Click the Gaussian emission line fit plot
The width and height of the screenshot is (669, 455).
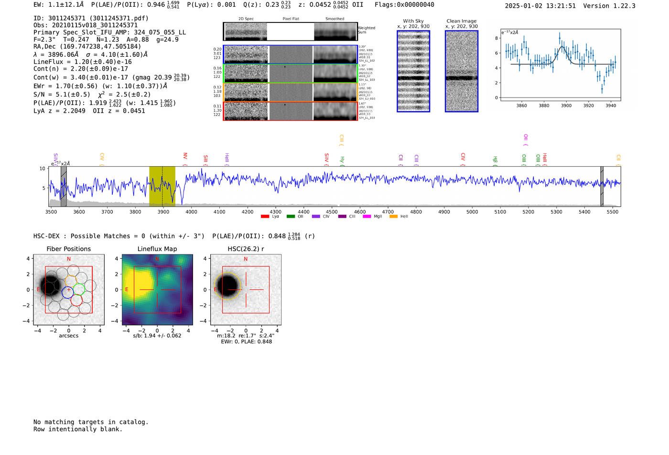(x=560, y=65)
